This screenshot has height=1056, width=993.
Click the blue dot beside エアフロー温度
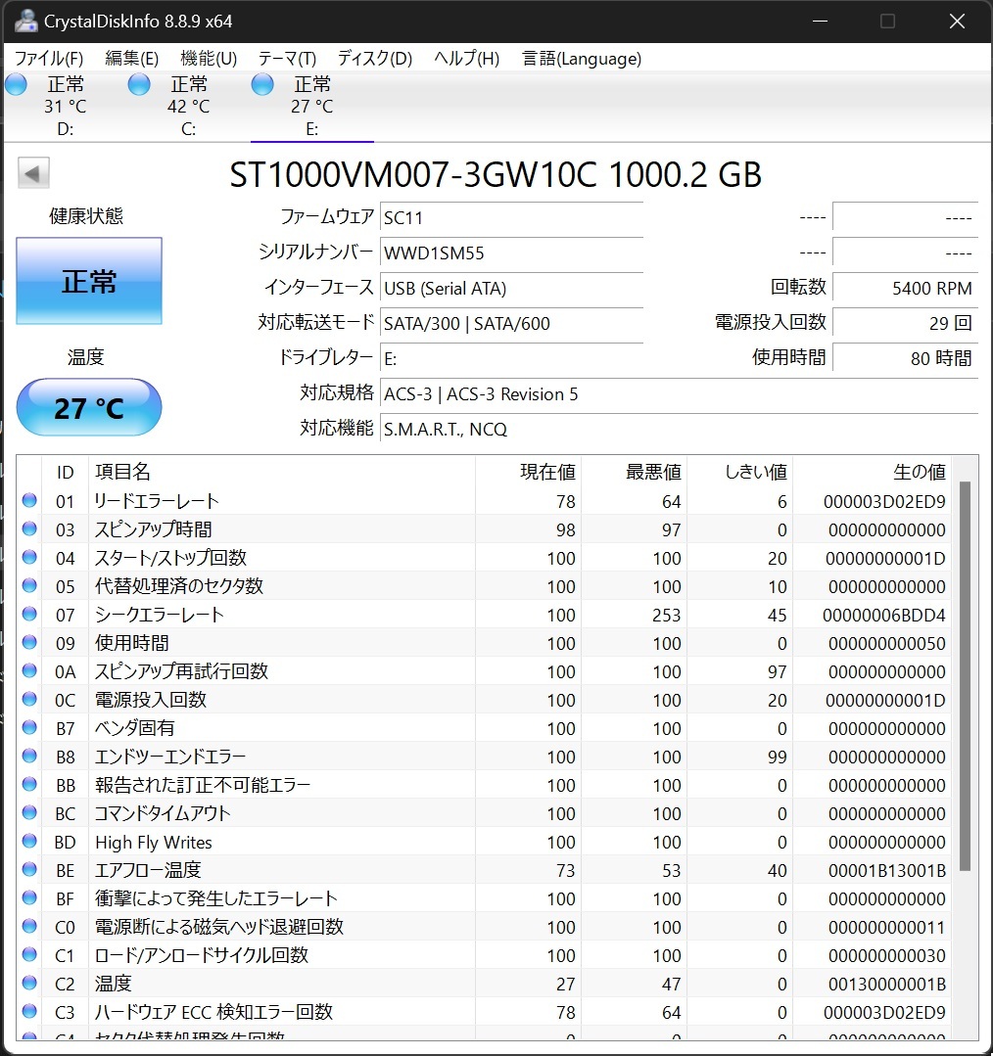pyautogui.click(x=28, y=870)
